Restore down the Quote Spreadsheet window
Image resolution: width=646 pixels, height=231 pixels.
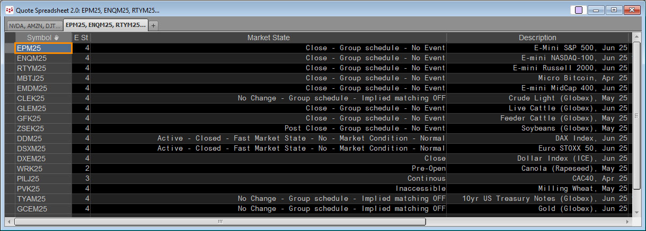614,10
